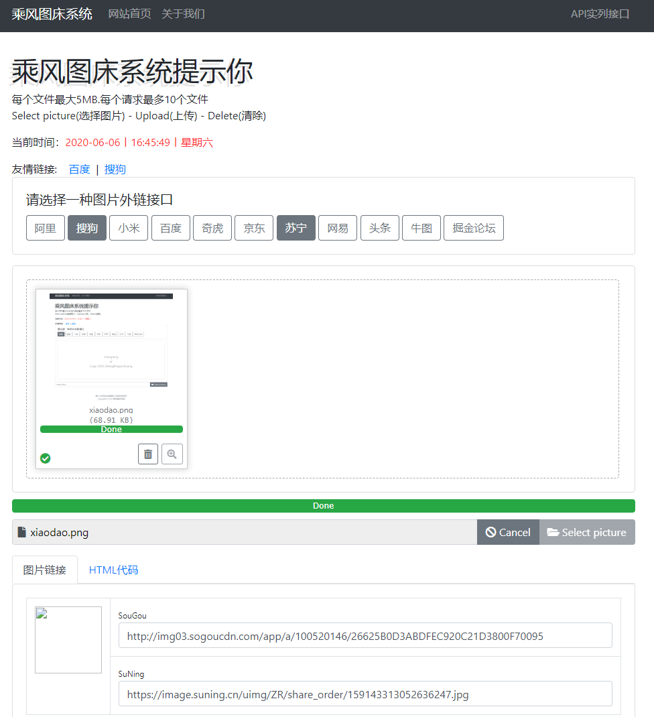654x717 pixels.
Task: Enable the 牛图 image interface
Action: pyautogui.click(x=421, y=228)
